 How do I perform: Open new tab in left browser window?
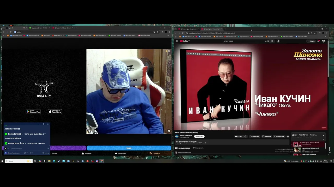(76, 28)
